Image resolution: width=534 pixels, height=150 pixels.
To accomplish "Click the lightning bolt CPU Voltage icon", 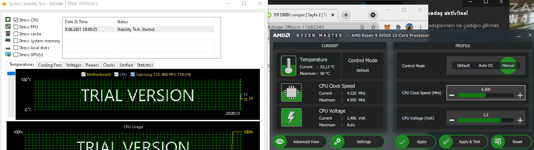I will [291, 117].
